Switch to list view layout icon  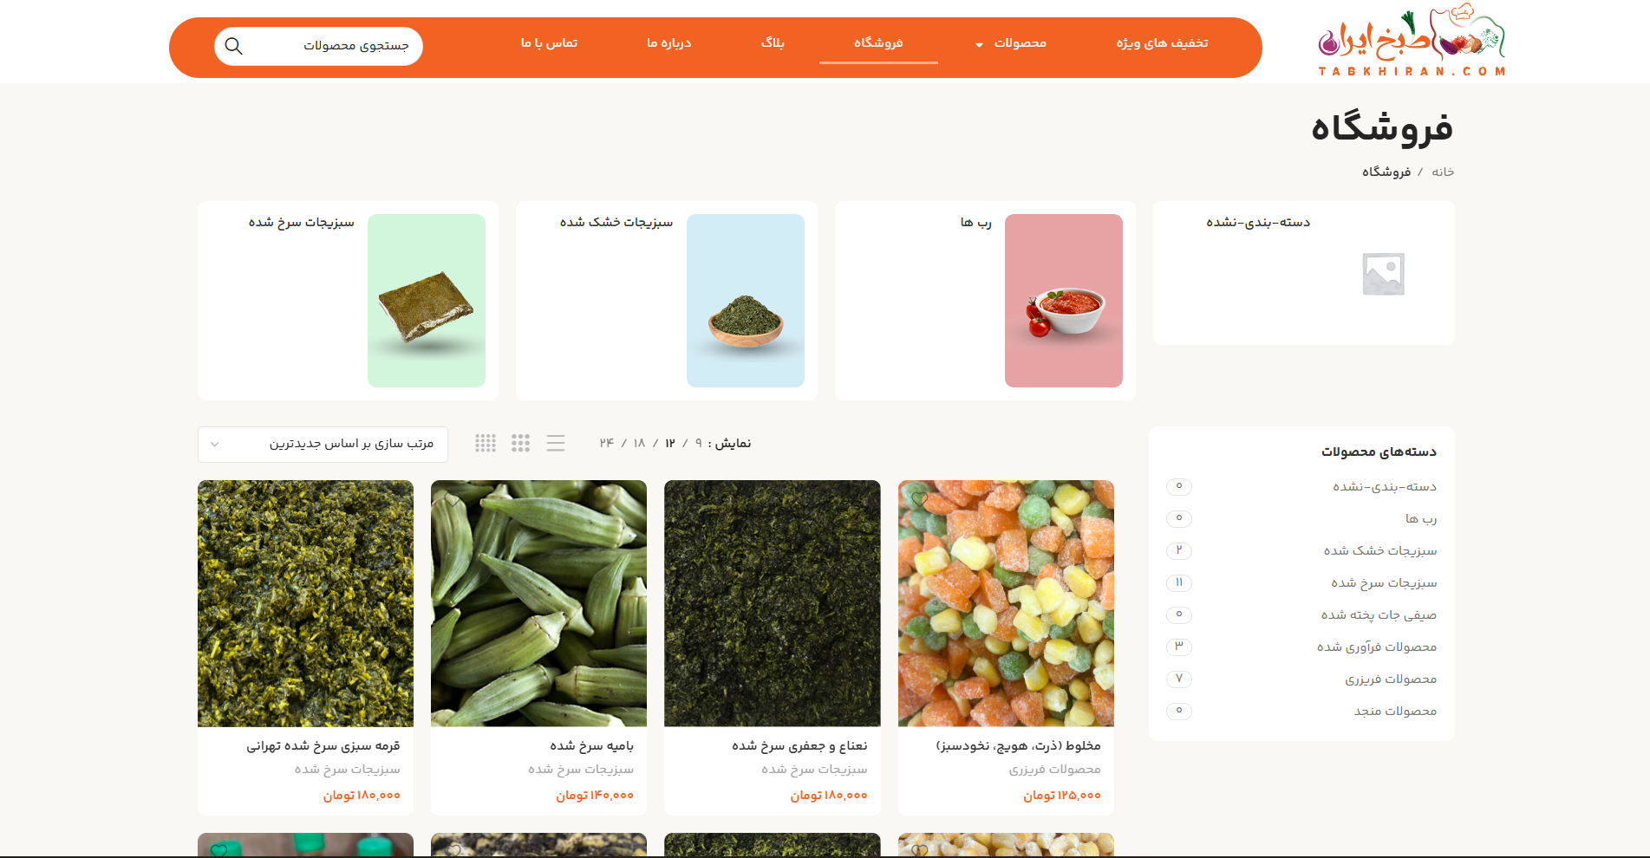pos(556,444)
